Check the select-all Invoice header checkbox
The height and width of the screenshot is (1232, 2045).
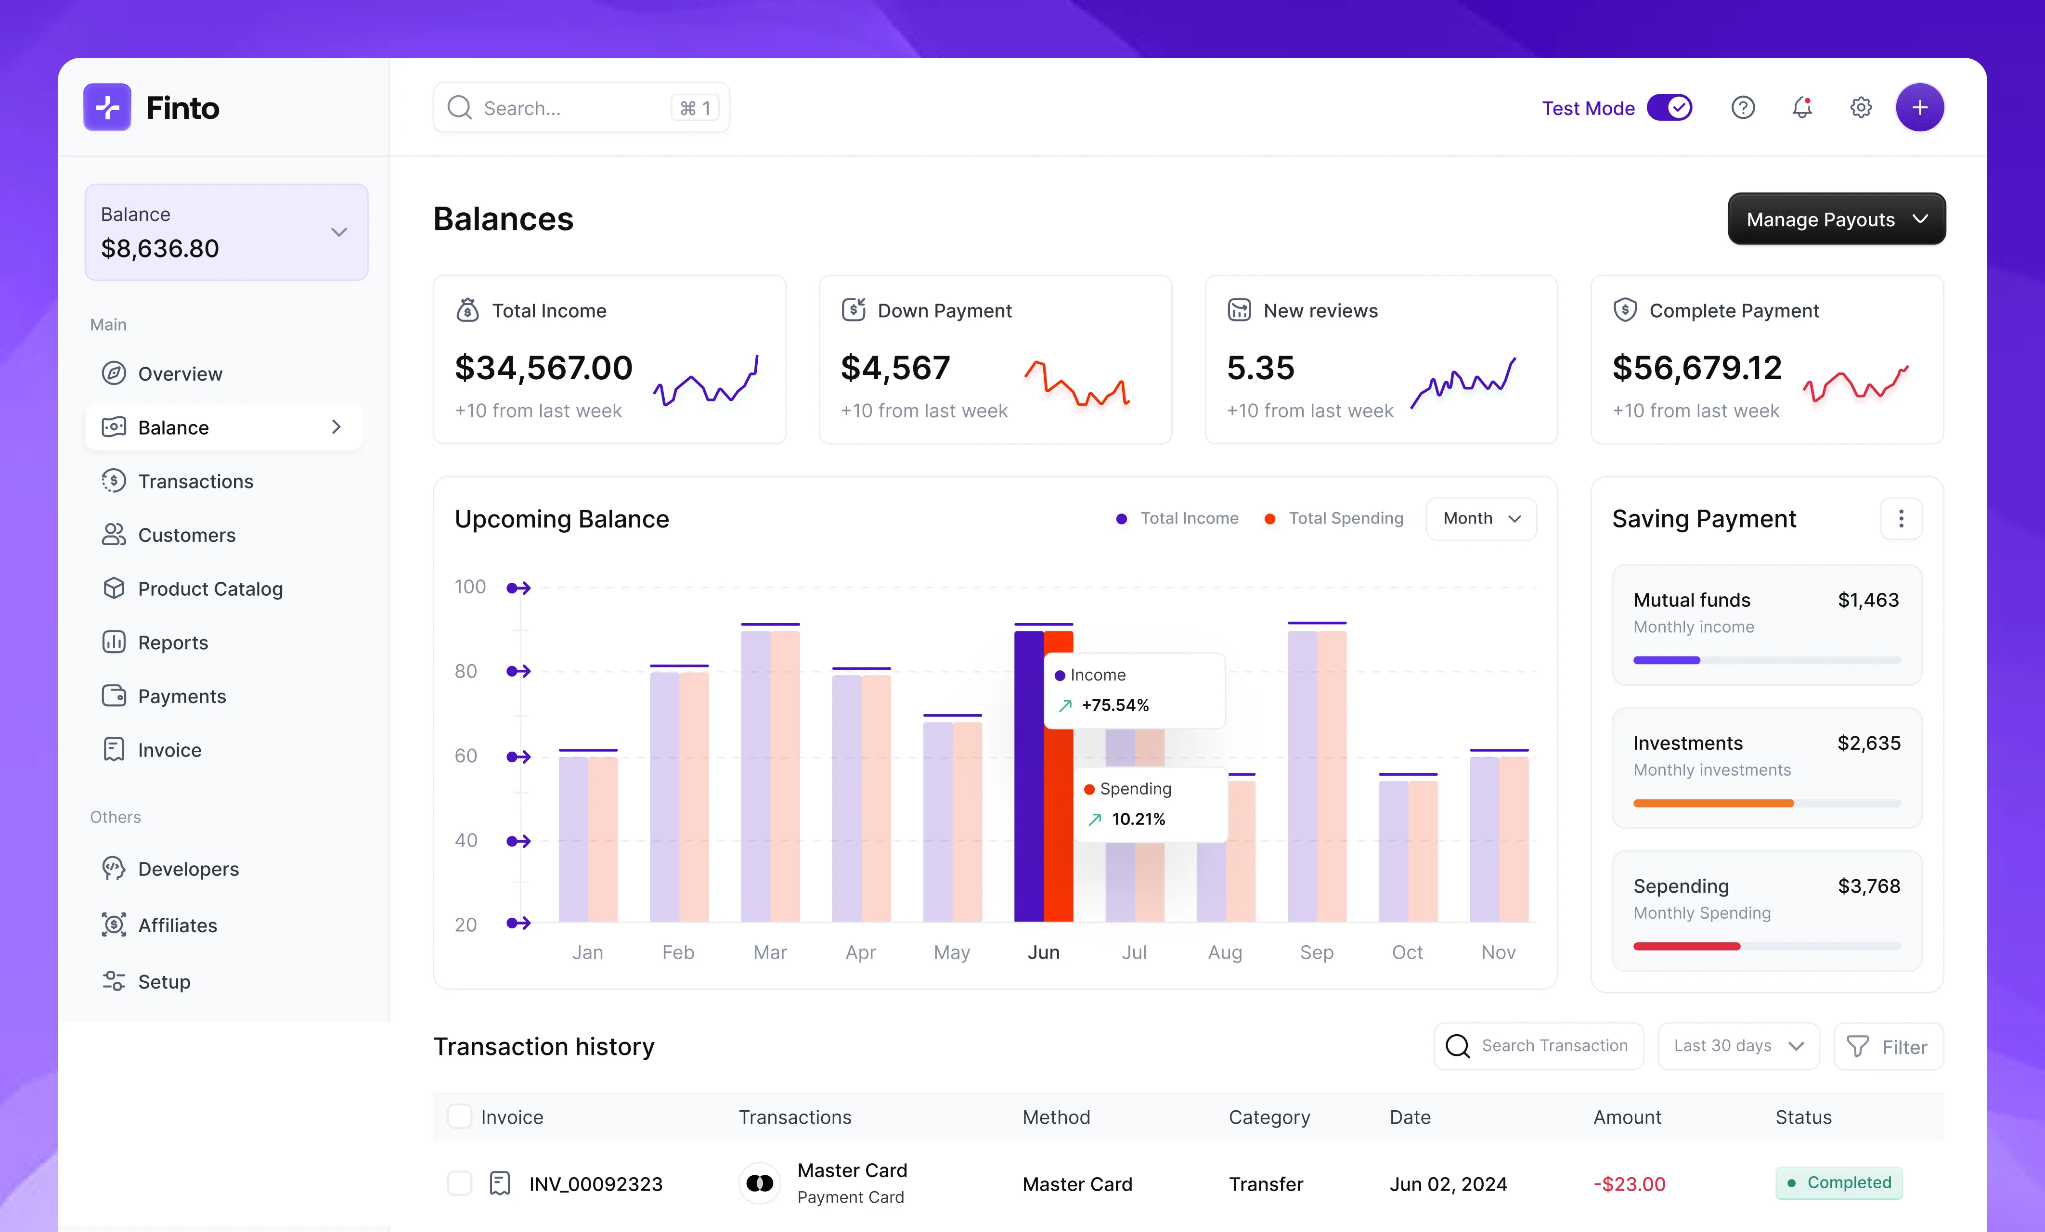(459, 1116)
